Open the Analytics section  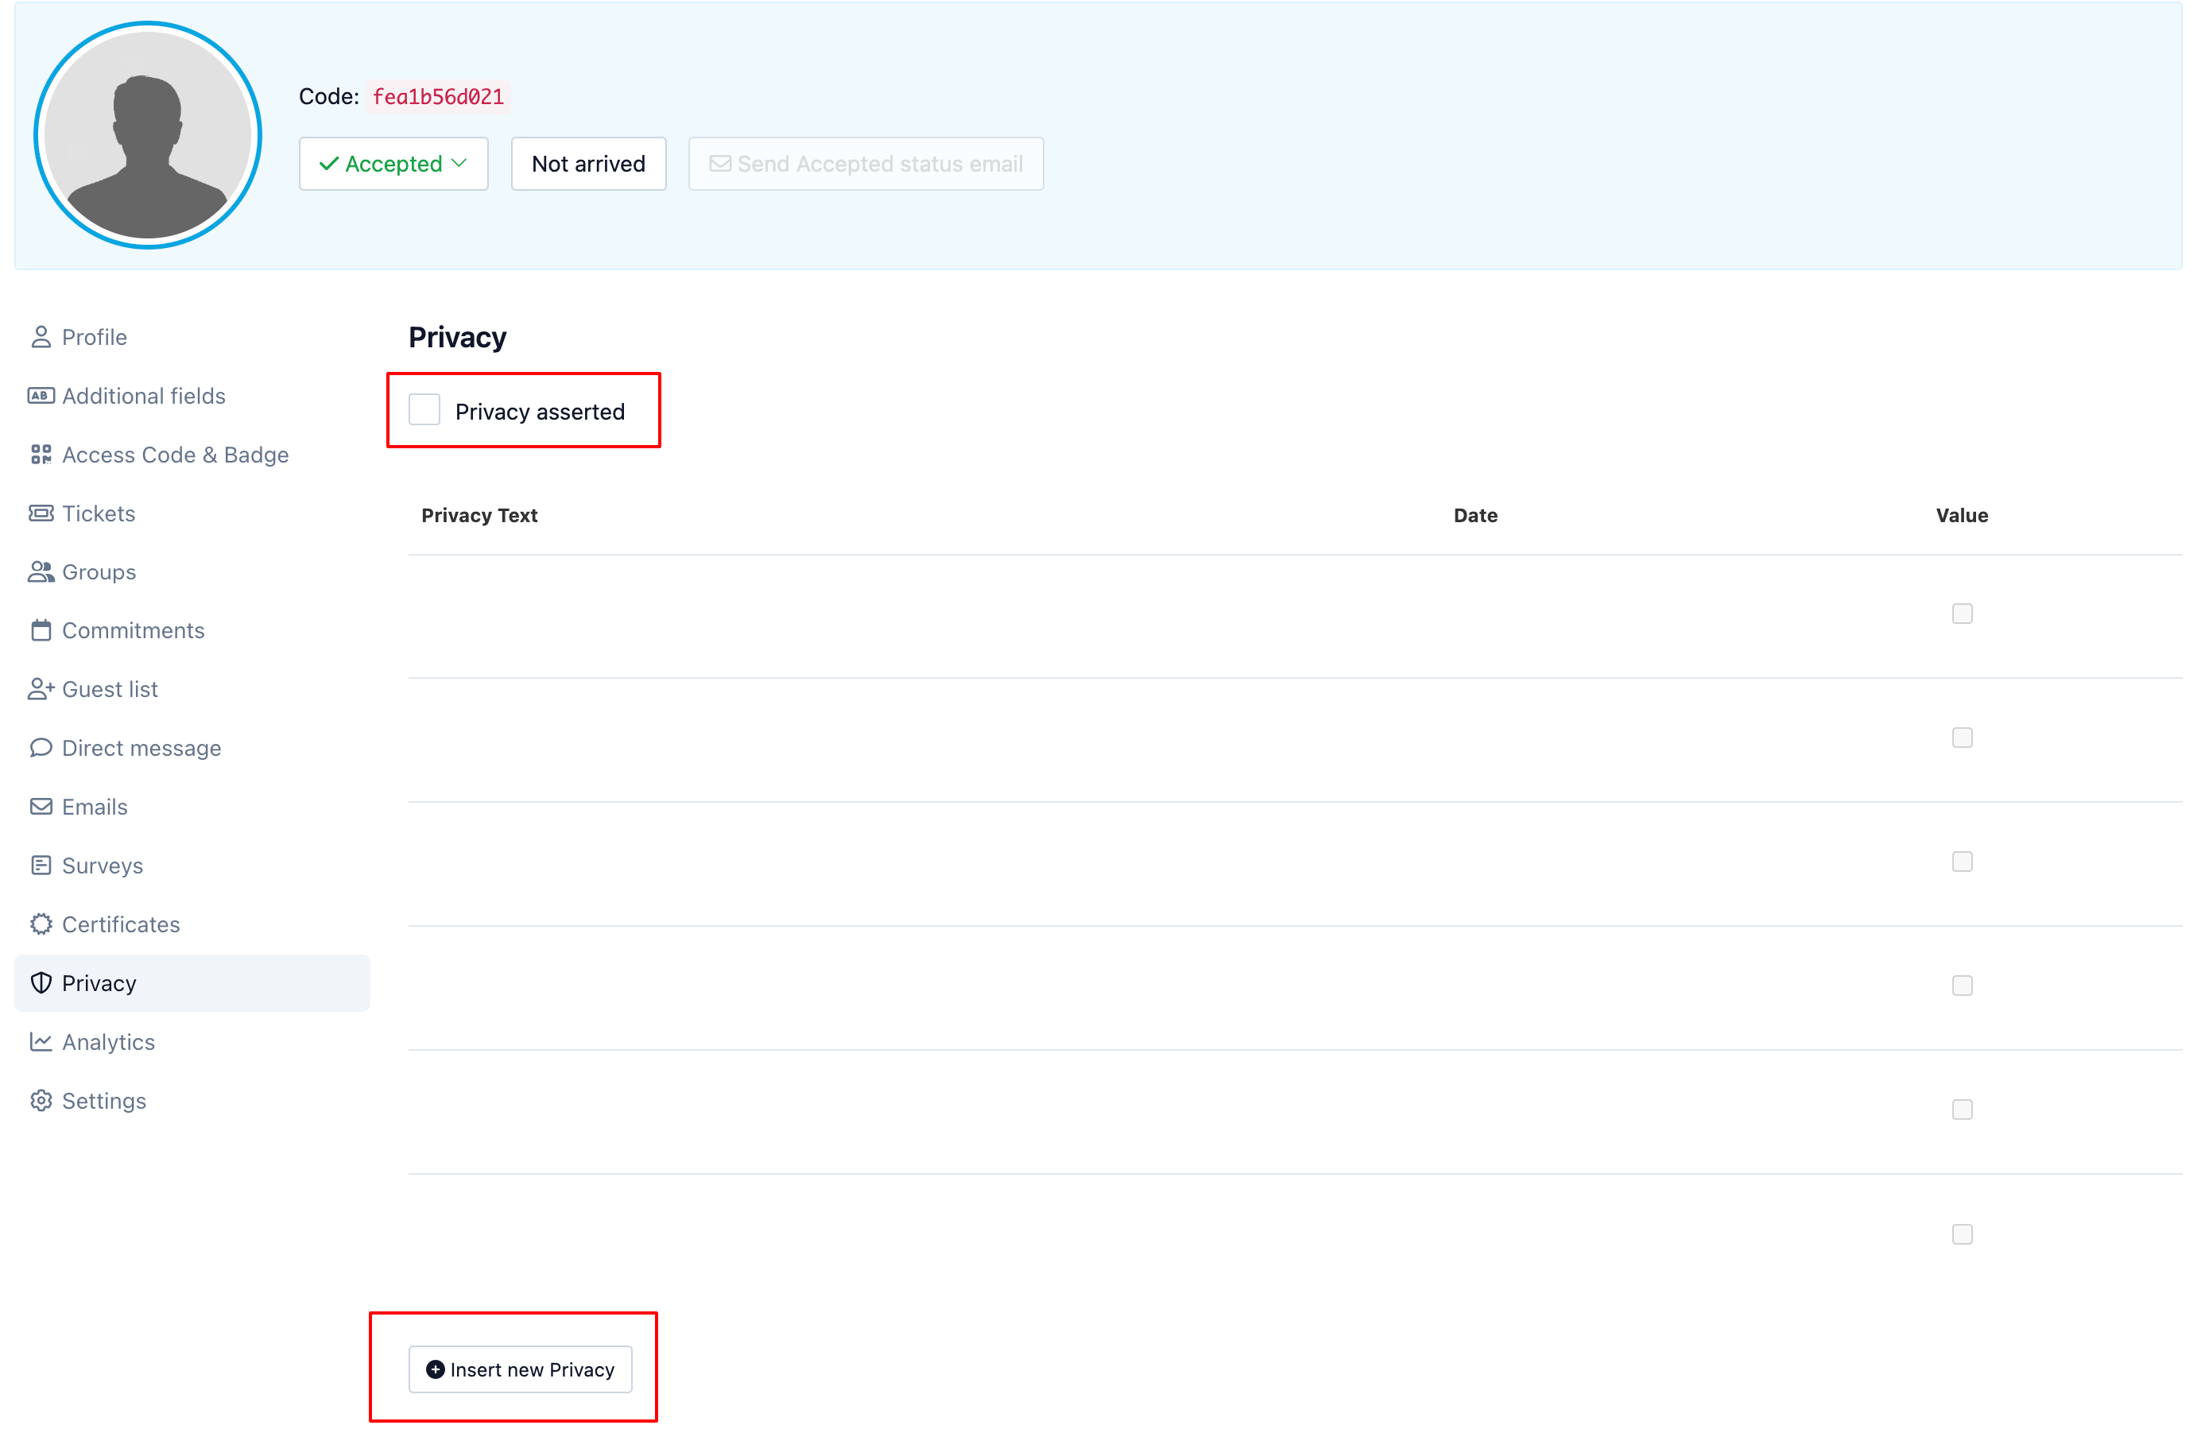(x=192, y=1042)
